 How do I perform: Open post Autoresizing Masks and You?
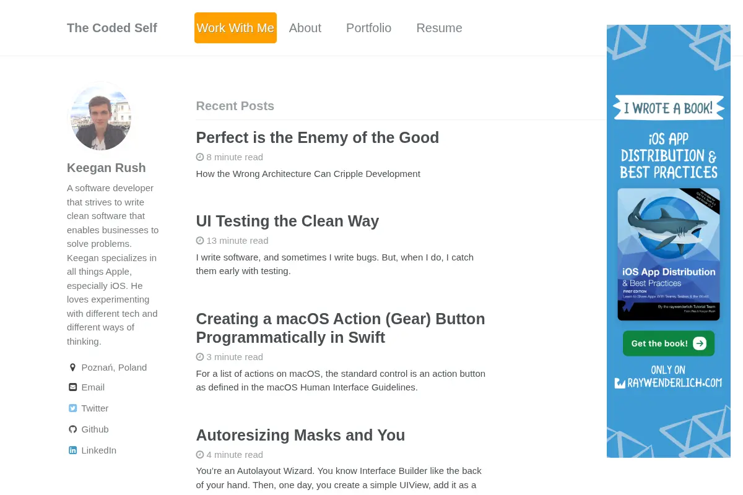coord(300,435)
